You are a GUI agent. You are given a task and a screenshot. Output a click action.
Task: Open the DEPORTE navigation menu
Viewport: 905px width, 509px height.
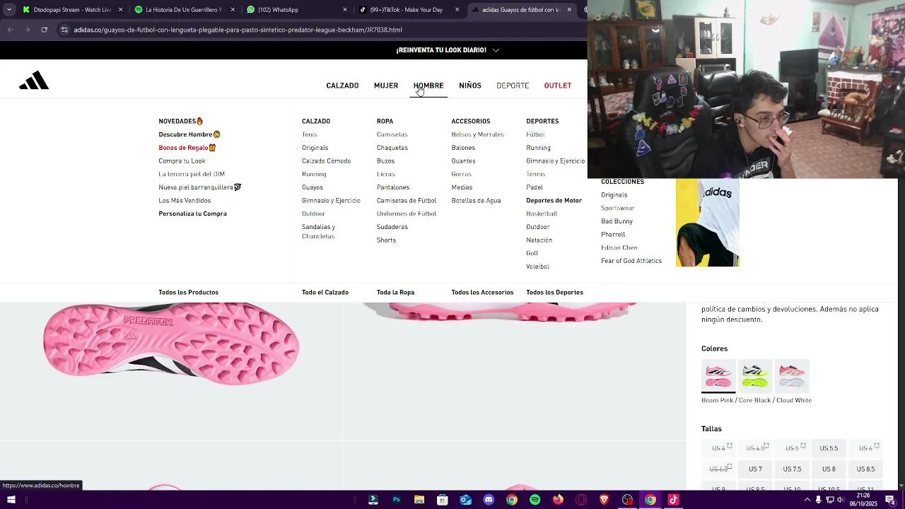(513, 86)
